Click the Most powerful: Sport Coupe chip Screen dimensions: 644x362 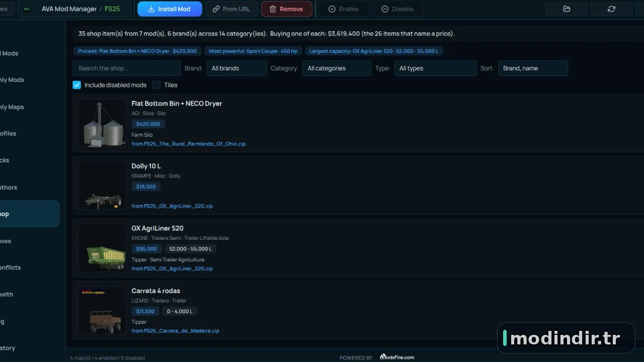[253, 51]
